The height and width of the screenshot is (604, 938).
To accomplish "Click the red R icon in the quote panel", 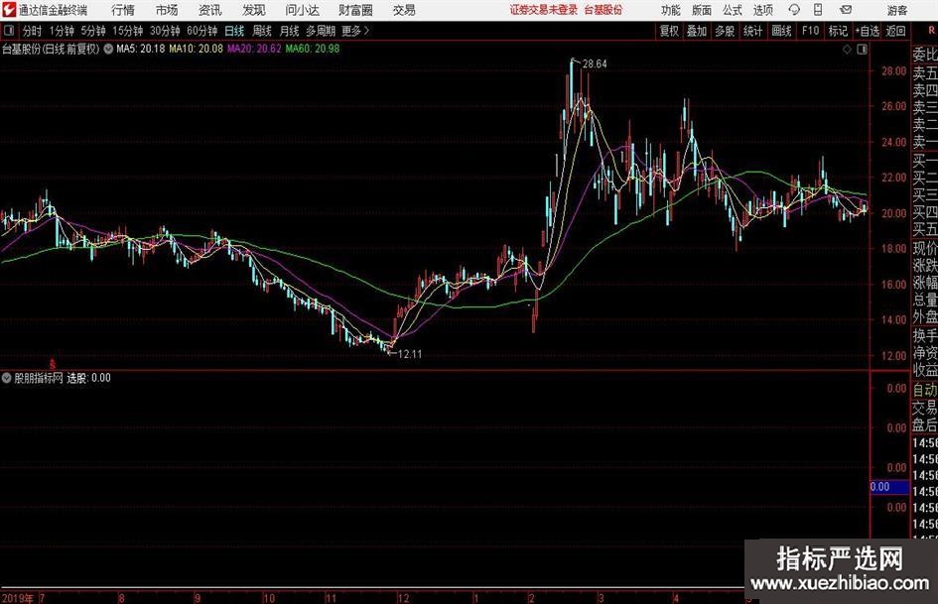I will point(931,31).
